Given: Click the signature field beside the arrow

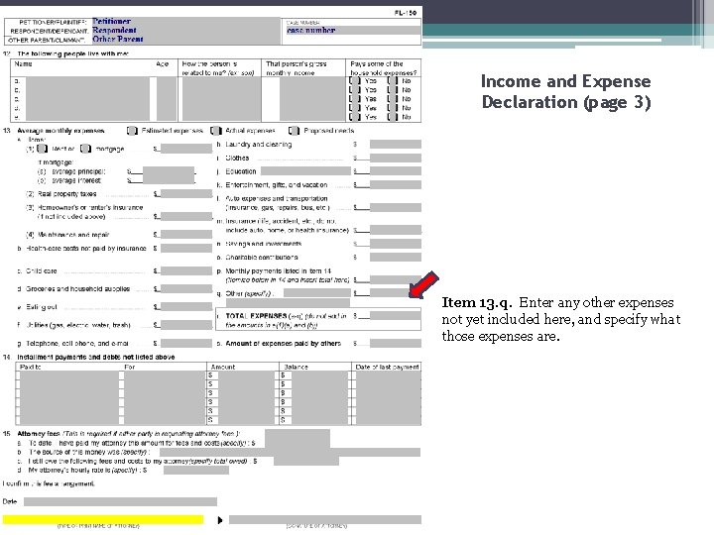Looking at the screenshot, I should (325, 519).
